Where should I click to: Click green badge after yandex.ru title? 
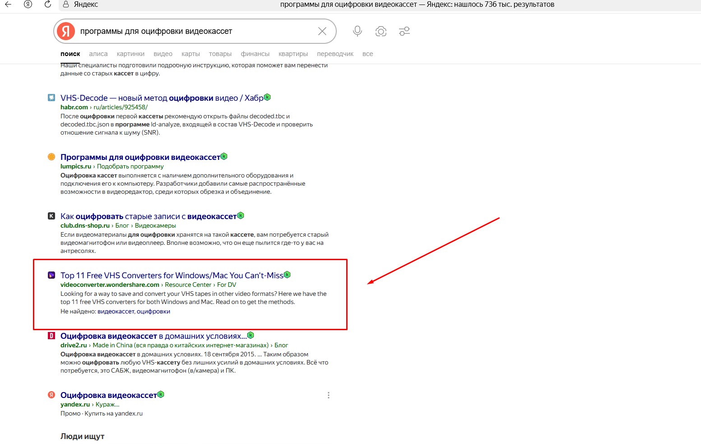click(x=161, y=394)
